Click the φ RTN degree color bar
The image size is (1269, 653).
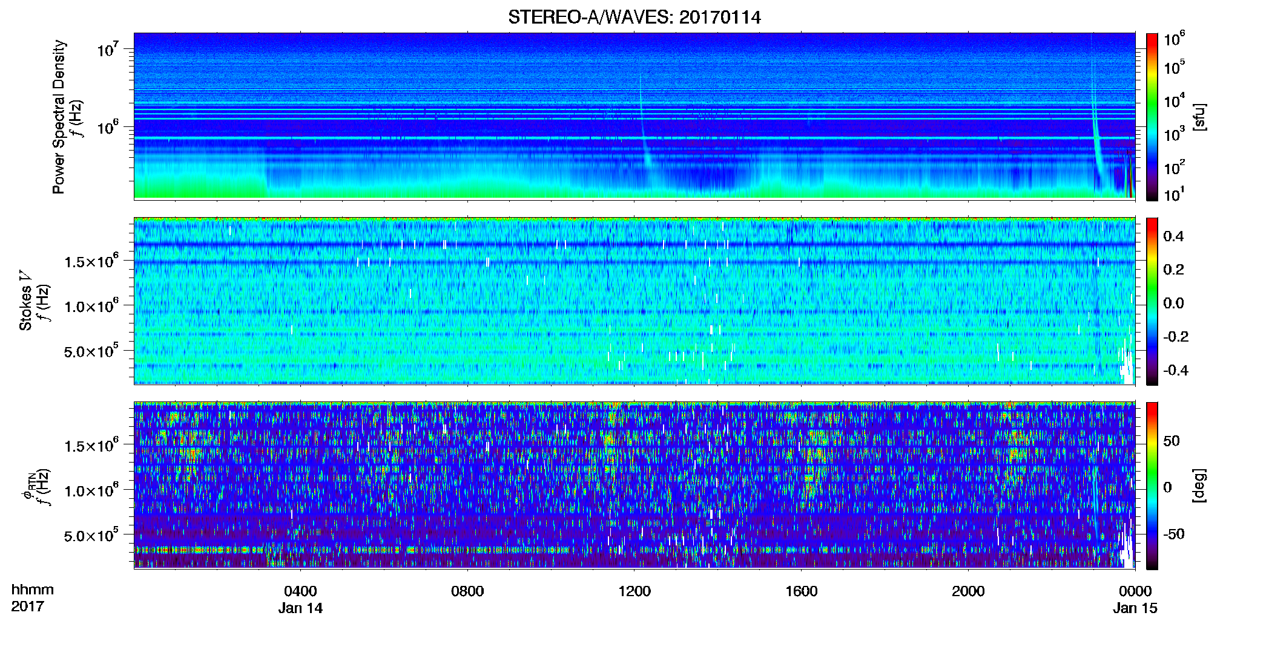1152,486
